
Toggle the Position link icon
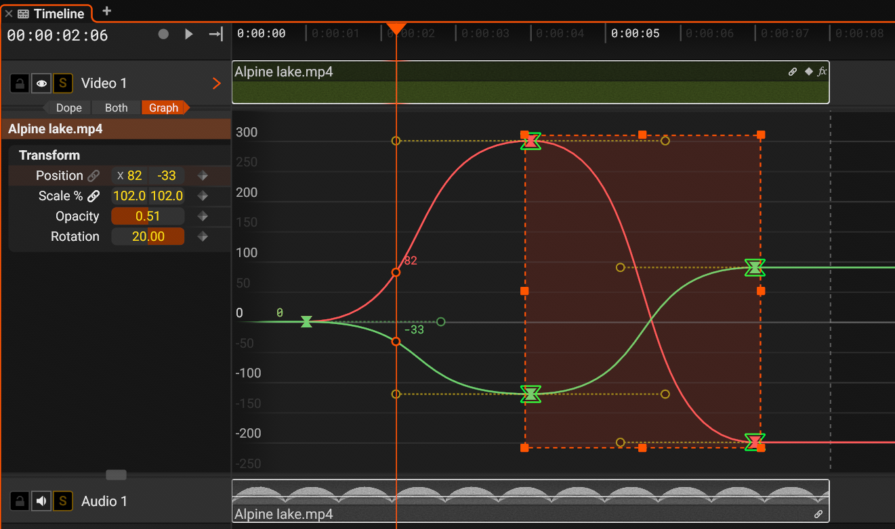tap(94, 176)
